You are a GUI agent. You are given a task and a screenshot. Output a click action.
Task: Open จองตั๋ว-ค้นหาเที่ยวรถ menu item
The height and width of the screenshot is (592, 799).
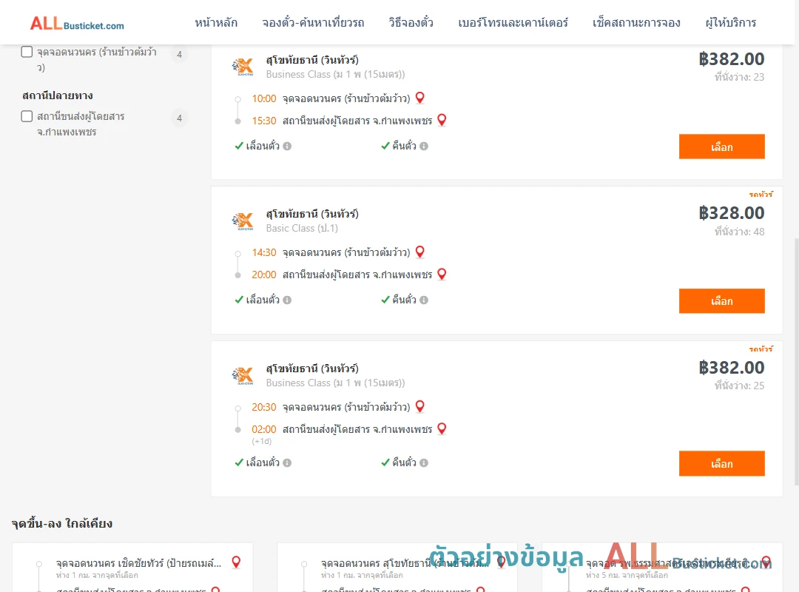click(313, 23)
